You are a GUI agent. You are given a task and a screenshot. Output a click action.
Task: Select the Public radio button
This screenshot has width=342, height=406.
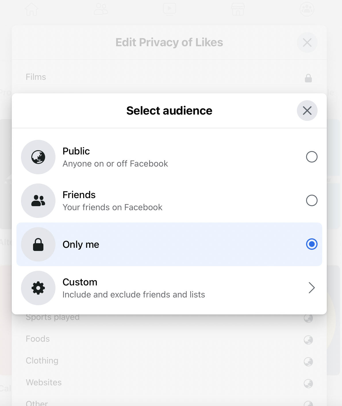312,157
